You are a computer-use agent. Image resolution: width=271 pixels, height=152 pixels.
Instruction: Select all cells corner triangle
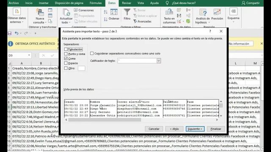10,63
